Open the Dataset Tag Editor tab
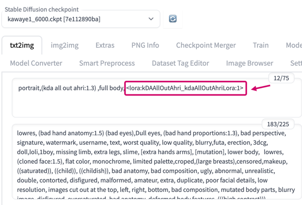The width and height of the screenshot is (302, 205). coord(180,63)
